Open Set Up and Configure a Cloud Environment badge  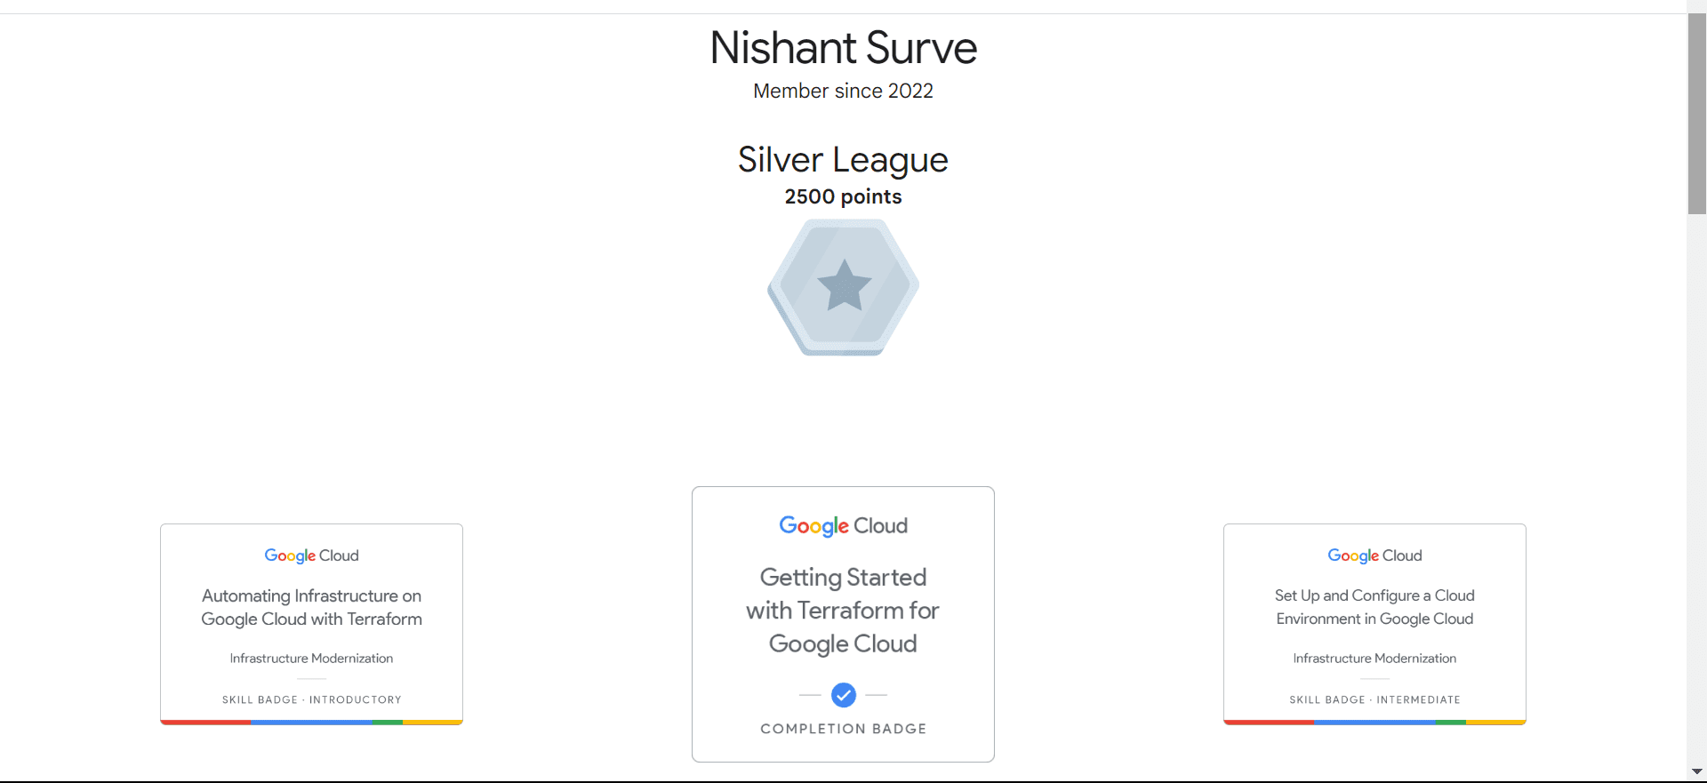1374,608
